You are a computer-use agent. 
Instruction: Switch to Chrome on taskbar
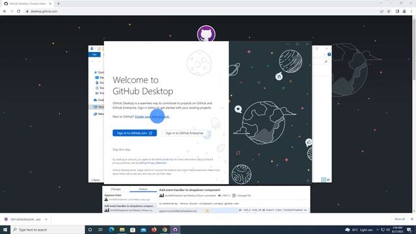164,229
